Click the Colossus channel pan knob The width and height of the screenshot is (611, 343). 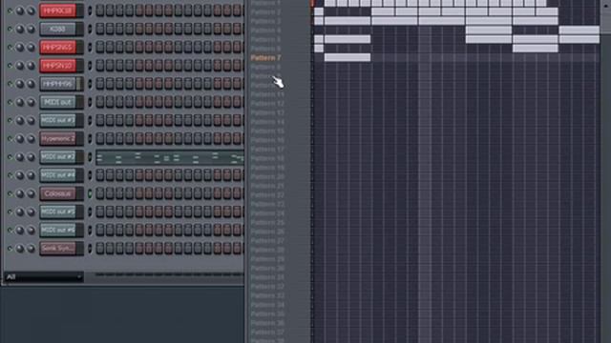[20, 193]
